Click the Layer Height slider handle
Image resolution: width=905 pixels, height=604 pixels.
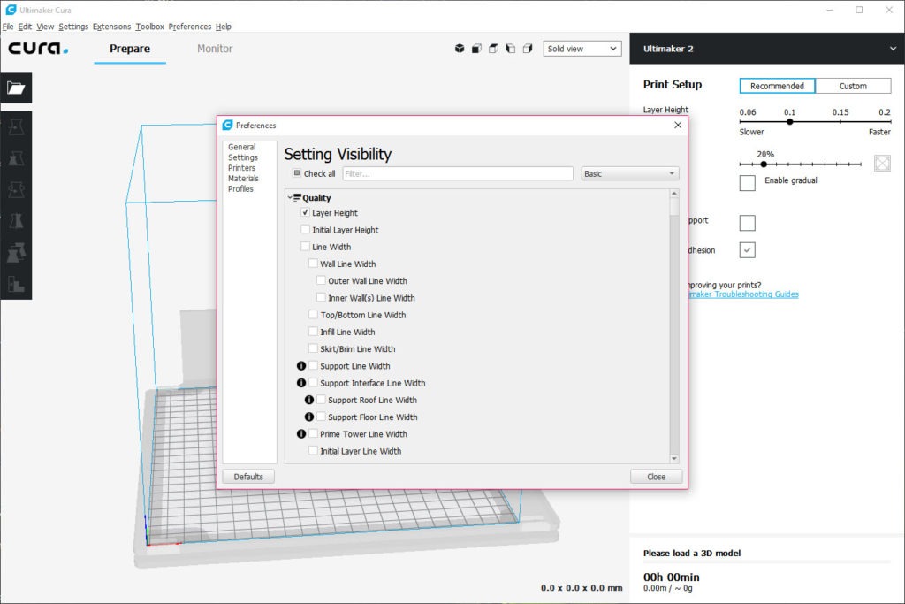[789, 122]
